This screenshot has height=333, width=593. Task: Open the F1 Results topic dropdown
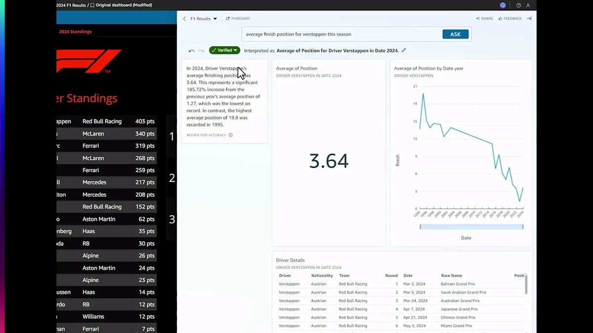[x=204, y=19]
